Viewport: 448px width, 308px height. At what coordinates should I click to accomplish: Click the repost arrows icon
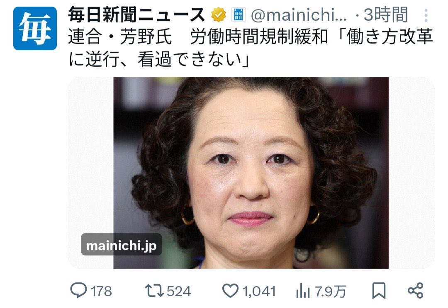coord(154,291)
